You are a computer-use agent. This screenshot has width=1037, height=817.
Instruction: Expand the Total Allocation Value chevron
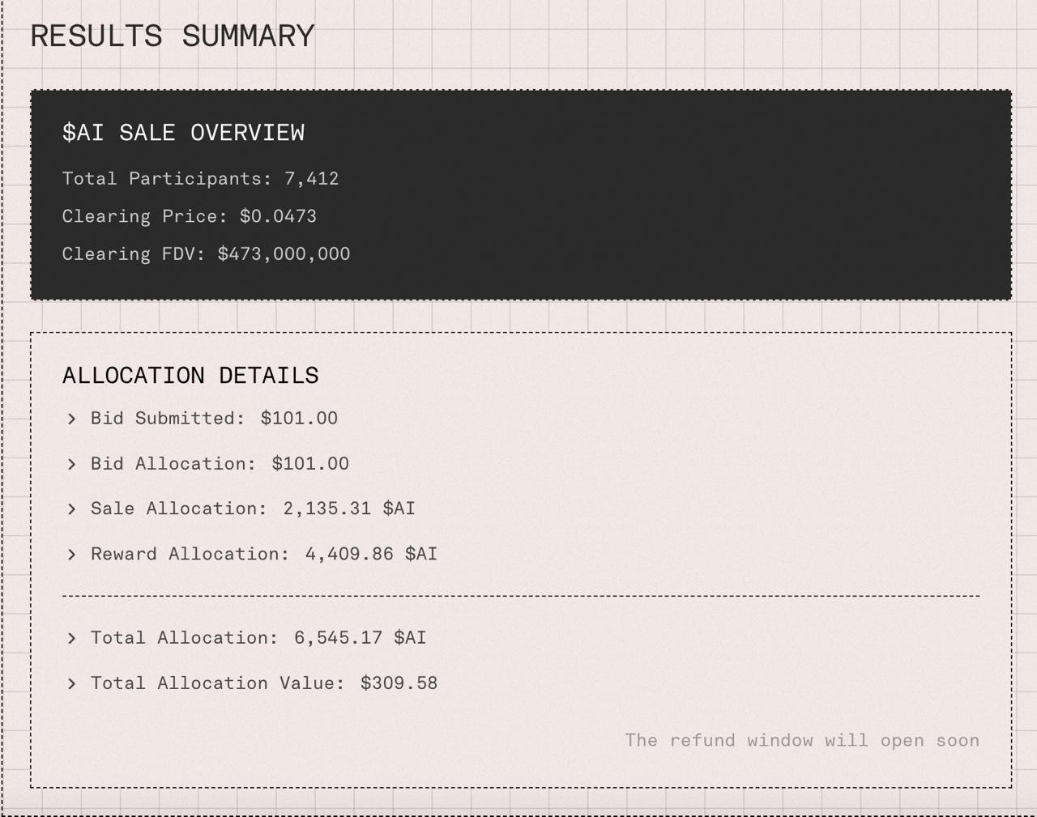[71, 683]
